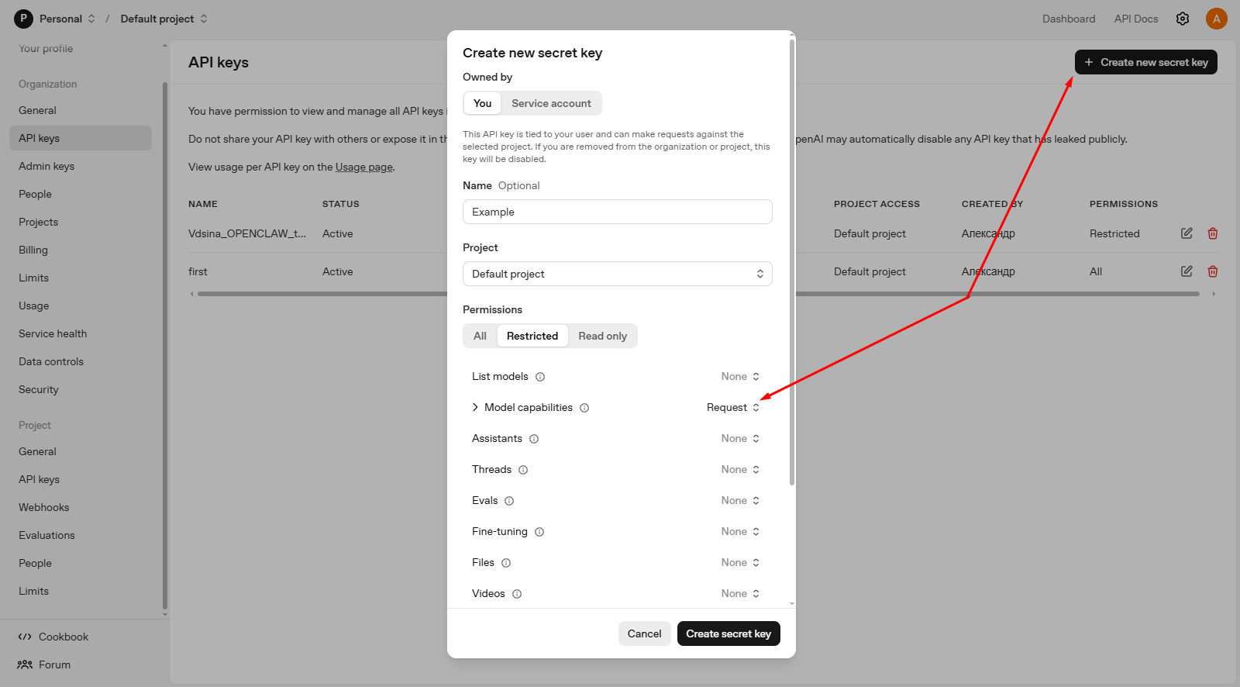The width and height of the screenshot is (1240, 687).
Task: Open Admin keys in the sidebar
Action: 46,166
